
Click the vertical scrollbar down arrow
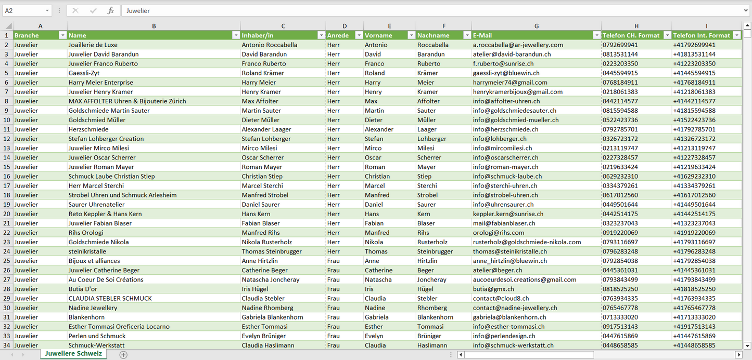[747, 345]
